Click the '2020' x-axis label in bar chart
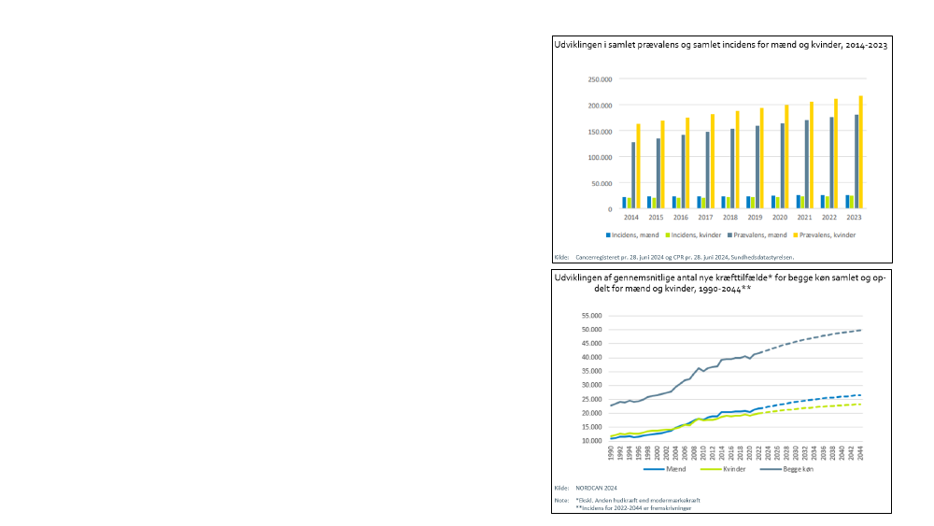Image resolution: width=934 pixels, height=526 pixels. coord(780,218)
